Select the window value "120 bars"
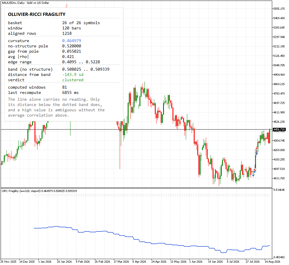Viewport: 289px width, 265px height. [71, 28]
